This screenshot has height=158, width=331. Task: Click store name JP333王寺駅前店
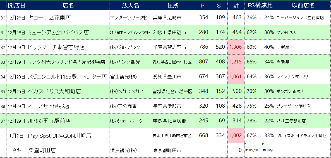click(49, 121)
